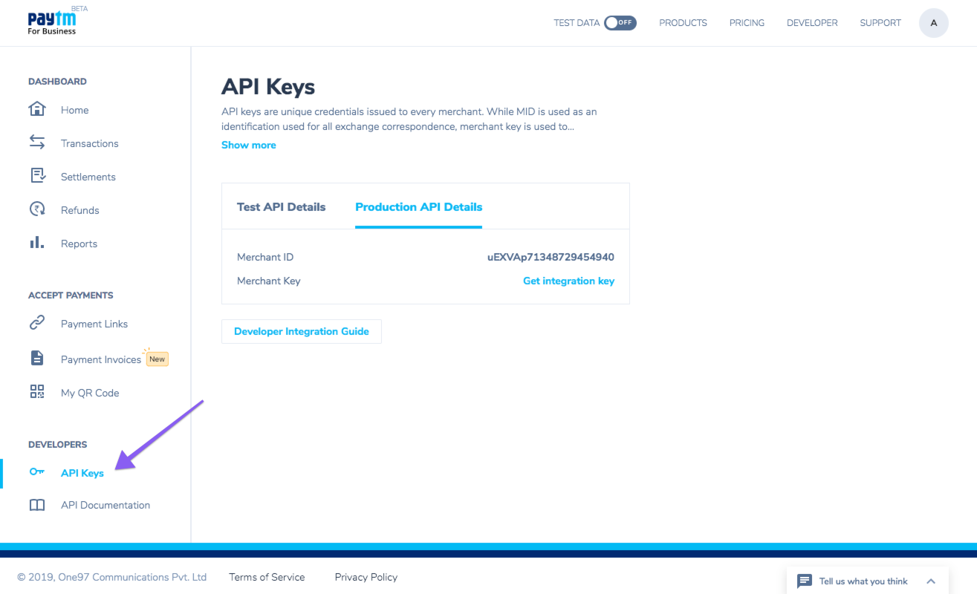
Task: Click the Payment Invoices file icon
Action: pos(37,359)
